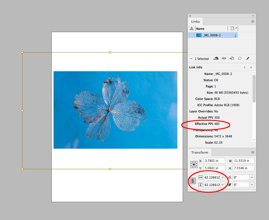Show previous link info with left arrow
269x220 pixels.
(x=245, y=68)
